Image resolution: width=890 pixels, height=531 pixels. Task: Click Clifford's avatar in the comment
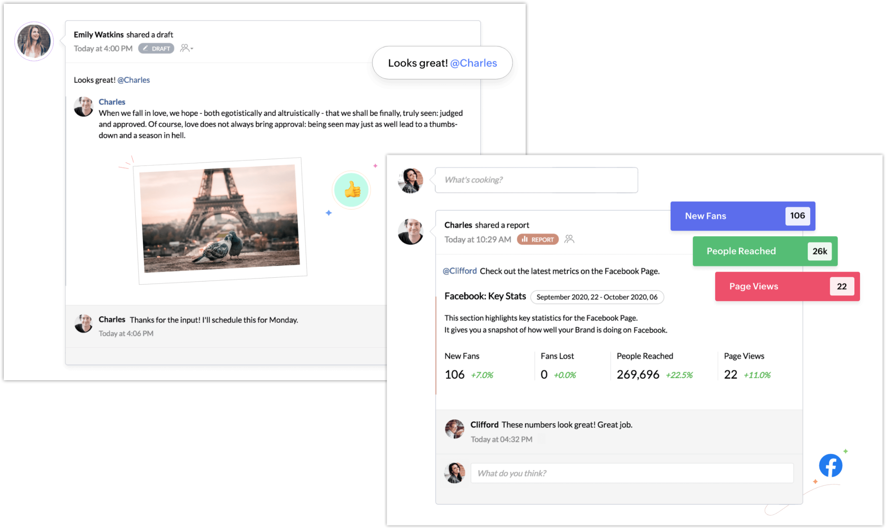(x=454, y=429)
